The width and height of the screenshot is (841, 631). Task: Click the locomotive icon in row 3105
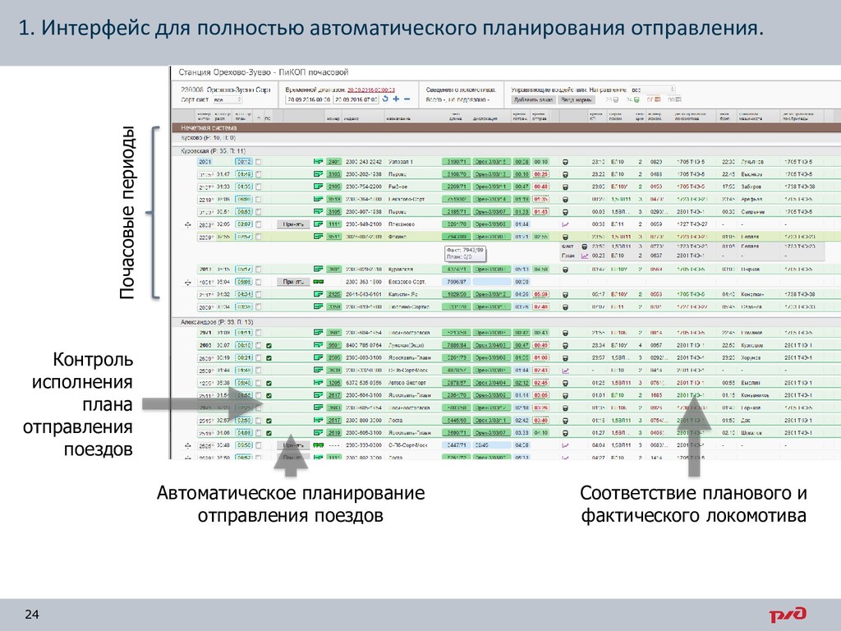[x=565, y=212]
